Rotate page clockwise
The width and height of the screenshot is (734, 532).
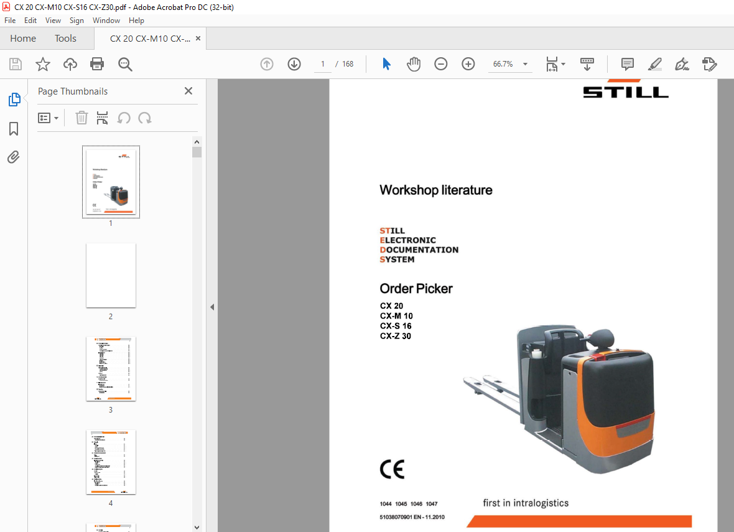pyautogui.click(x=145, y=118)
